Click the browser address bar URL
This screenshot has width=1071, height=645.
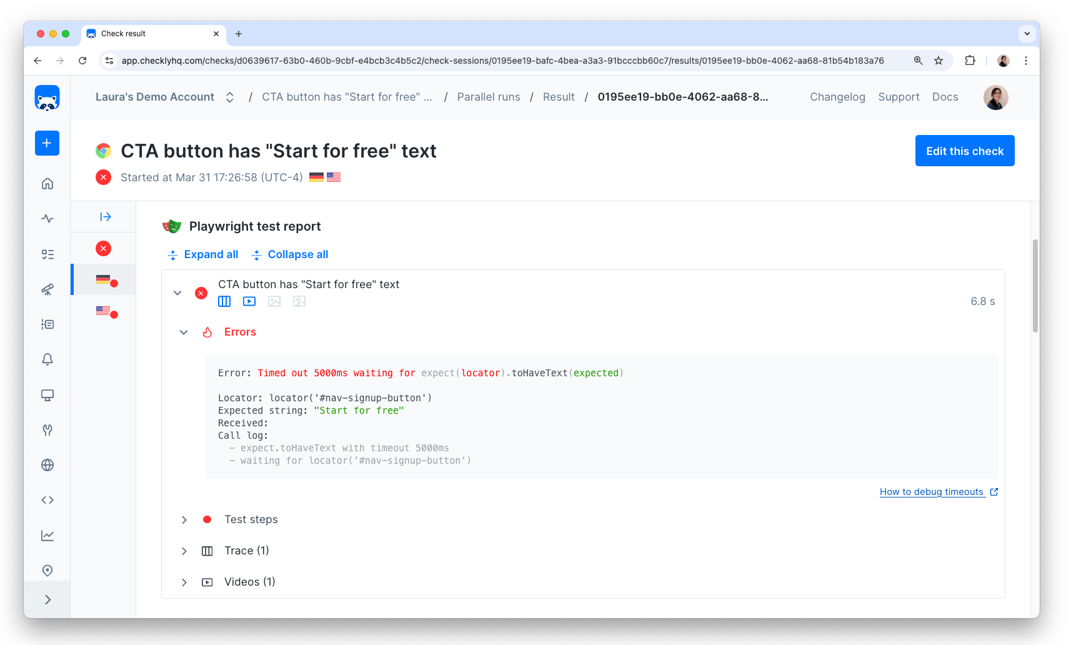coord(502,61)
